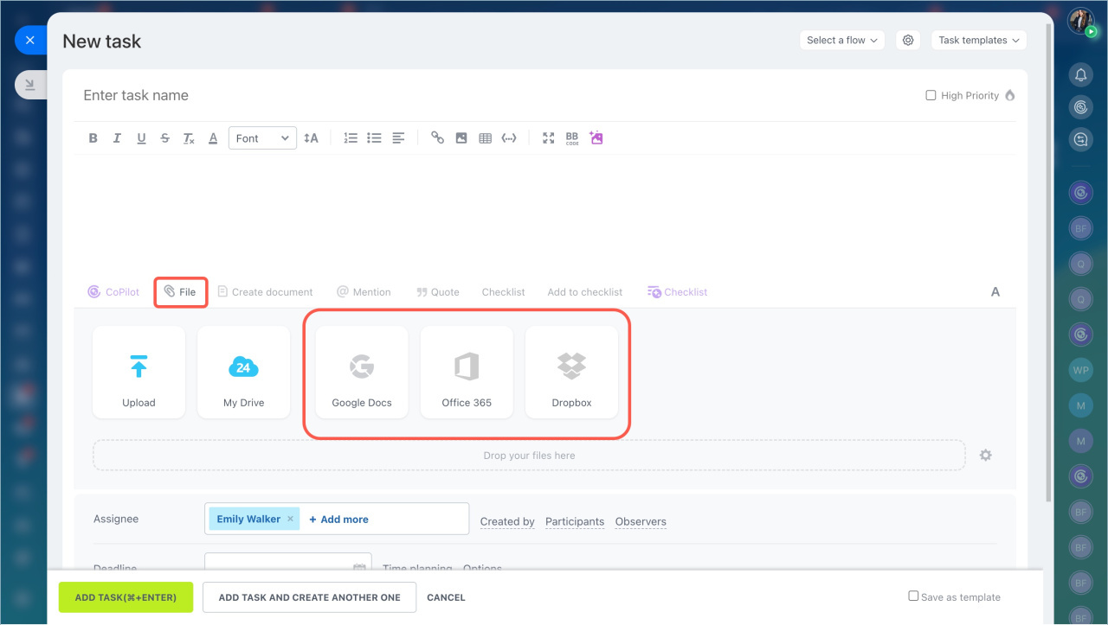The height and width of the screenshot is (625, 1108).
Task: Expand the Task templates dropdown
Action: coord(978,41)
